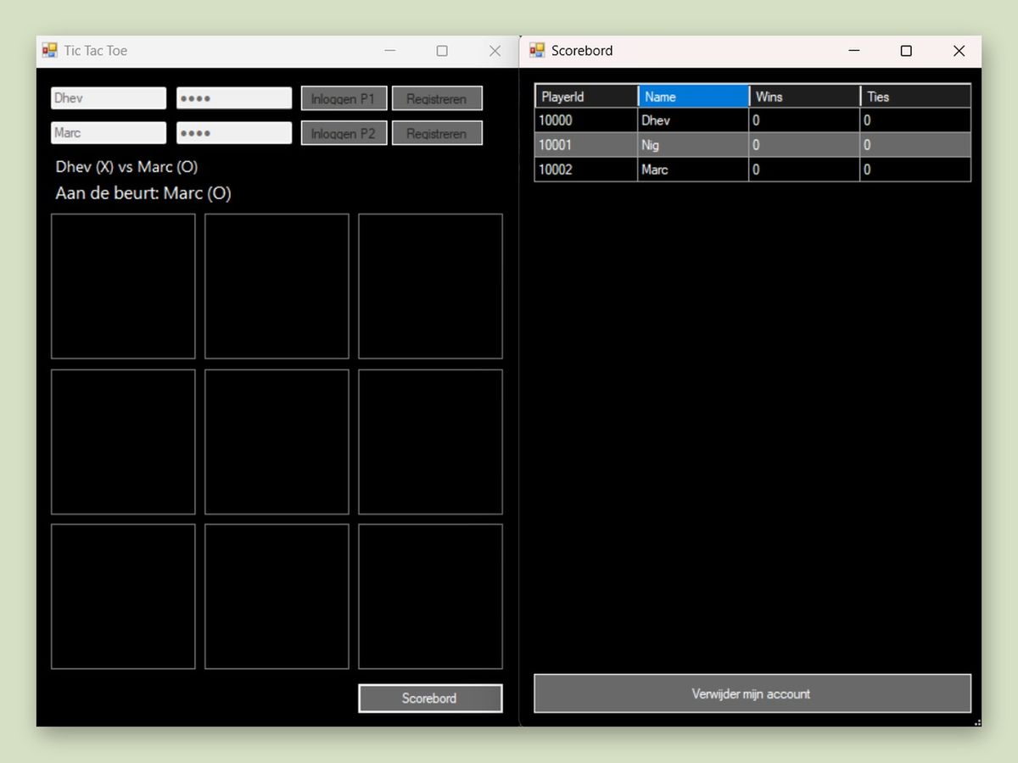
Task: Minimize the Tic Tac Toe window
Action: 390,51
